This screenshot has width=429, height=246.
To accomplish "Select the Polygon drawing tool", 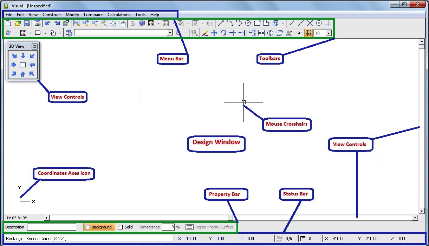I will (266, 23).
